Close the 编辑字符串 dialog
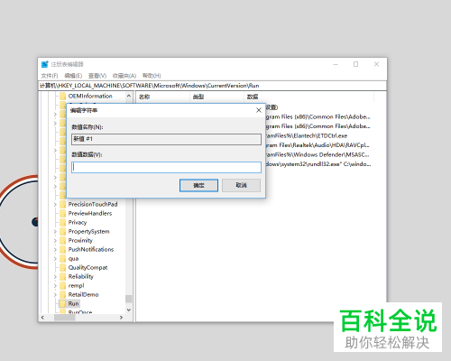 coord(259,110)
